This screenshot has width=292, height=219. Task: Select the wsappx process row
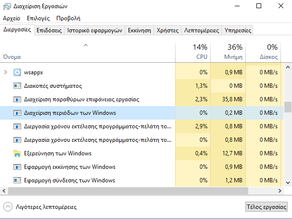(142, 72)
